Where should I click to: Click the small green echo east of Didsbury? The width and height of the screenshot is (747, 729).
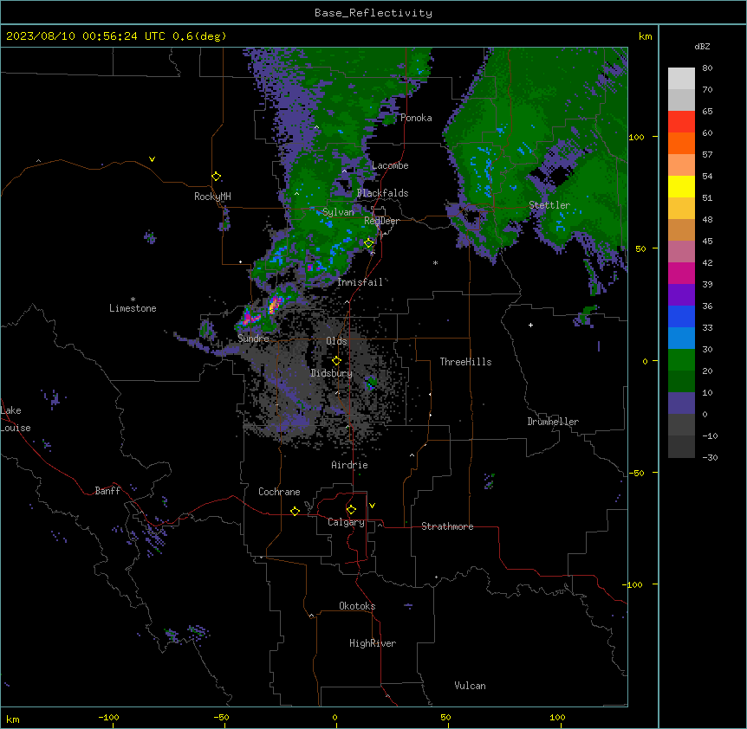(371, 382)
